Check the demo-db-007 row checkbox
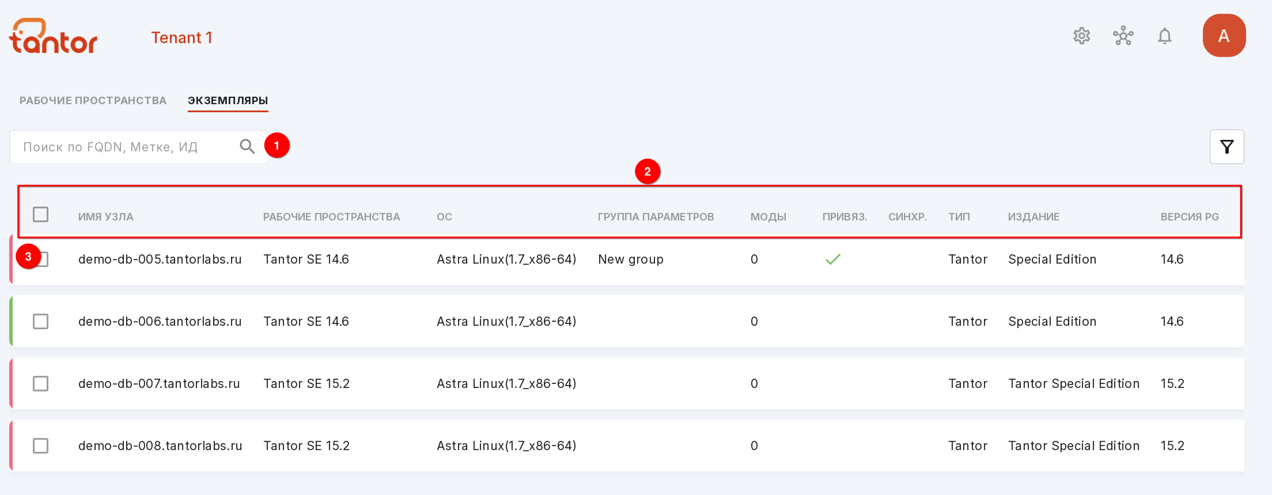This screenshot has height=495, width=1272. pyautogui.click(x=41, y=383)
